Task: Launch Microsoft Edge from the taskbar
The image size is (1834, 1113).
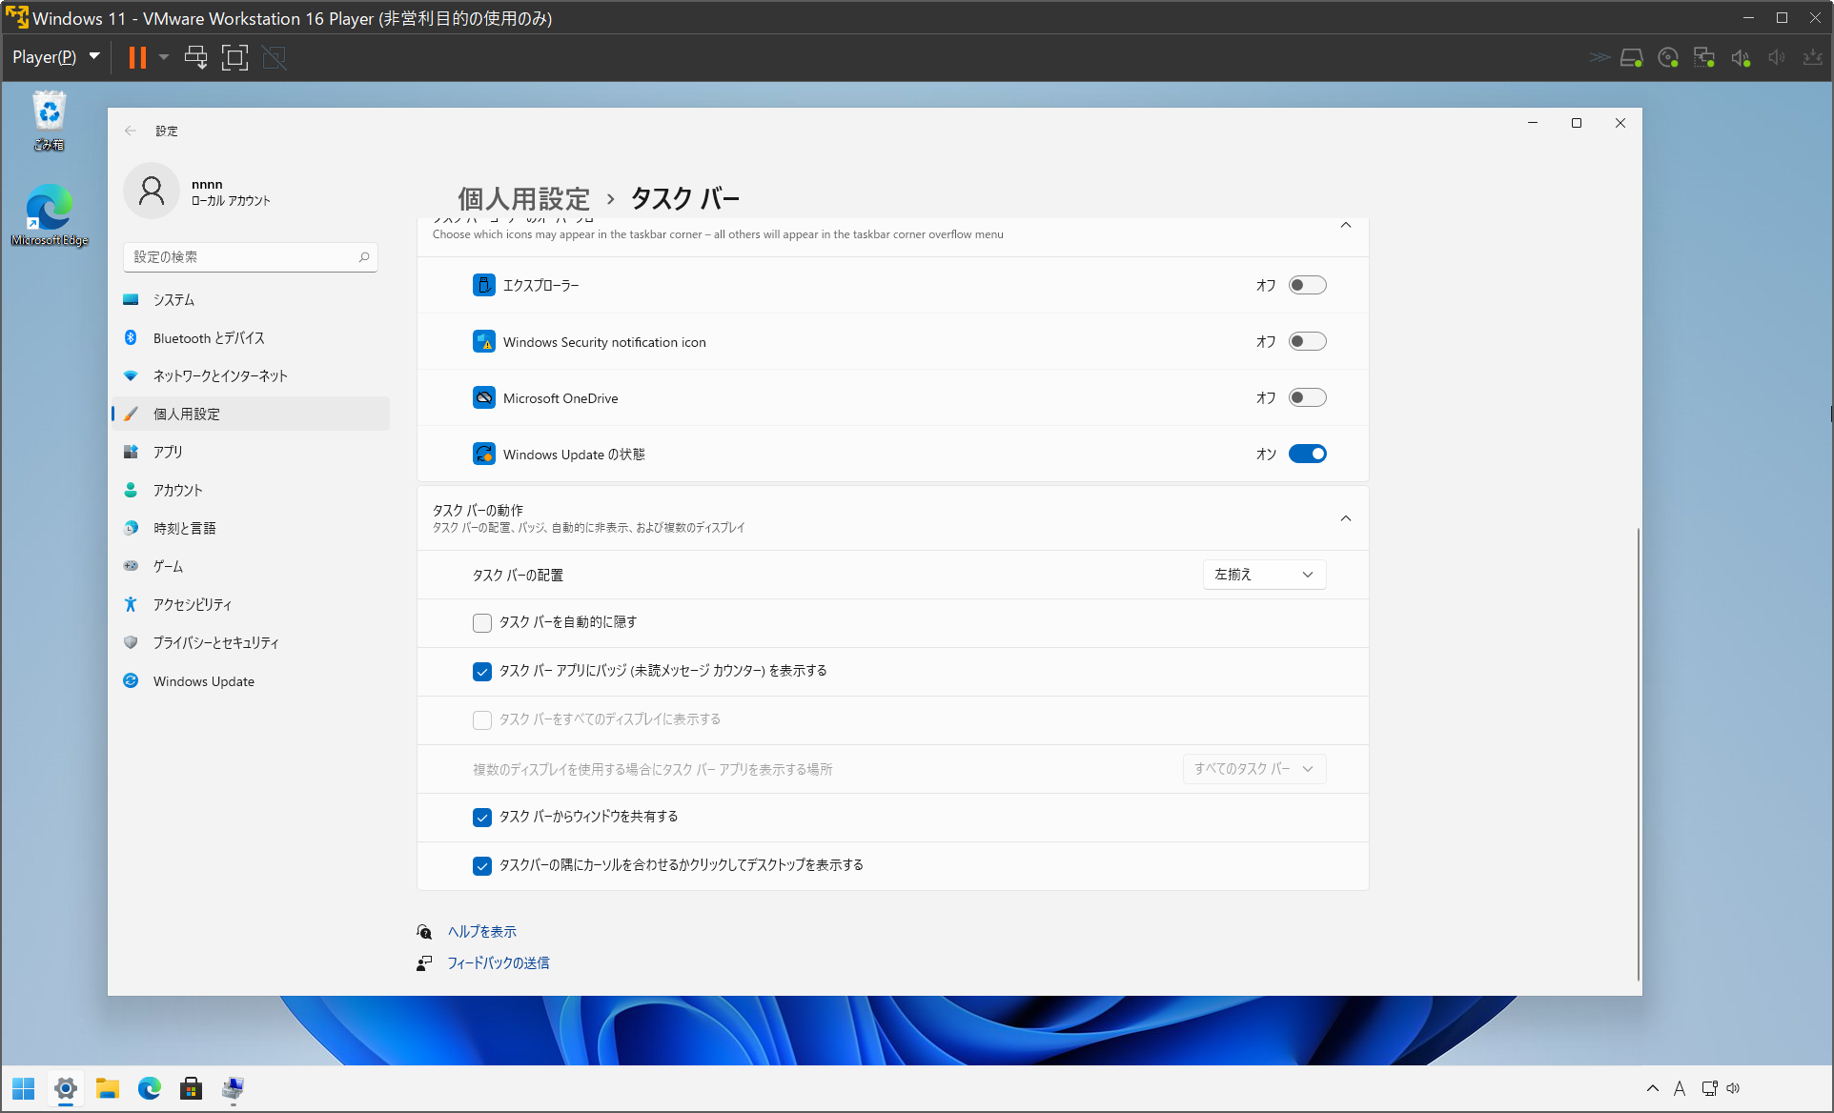Action: coord(150,1088)
